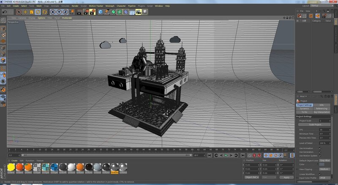
Task: Open the MoGraph menu
Action: pos(109,6)
